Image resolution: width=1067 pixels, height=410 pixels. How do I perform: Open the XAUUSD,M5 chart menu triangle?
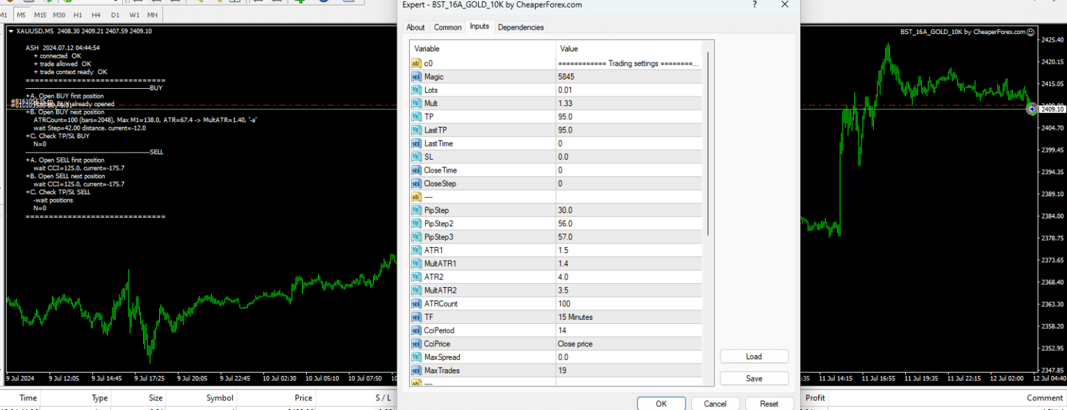[x=11, y=31]
